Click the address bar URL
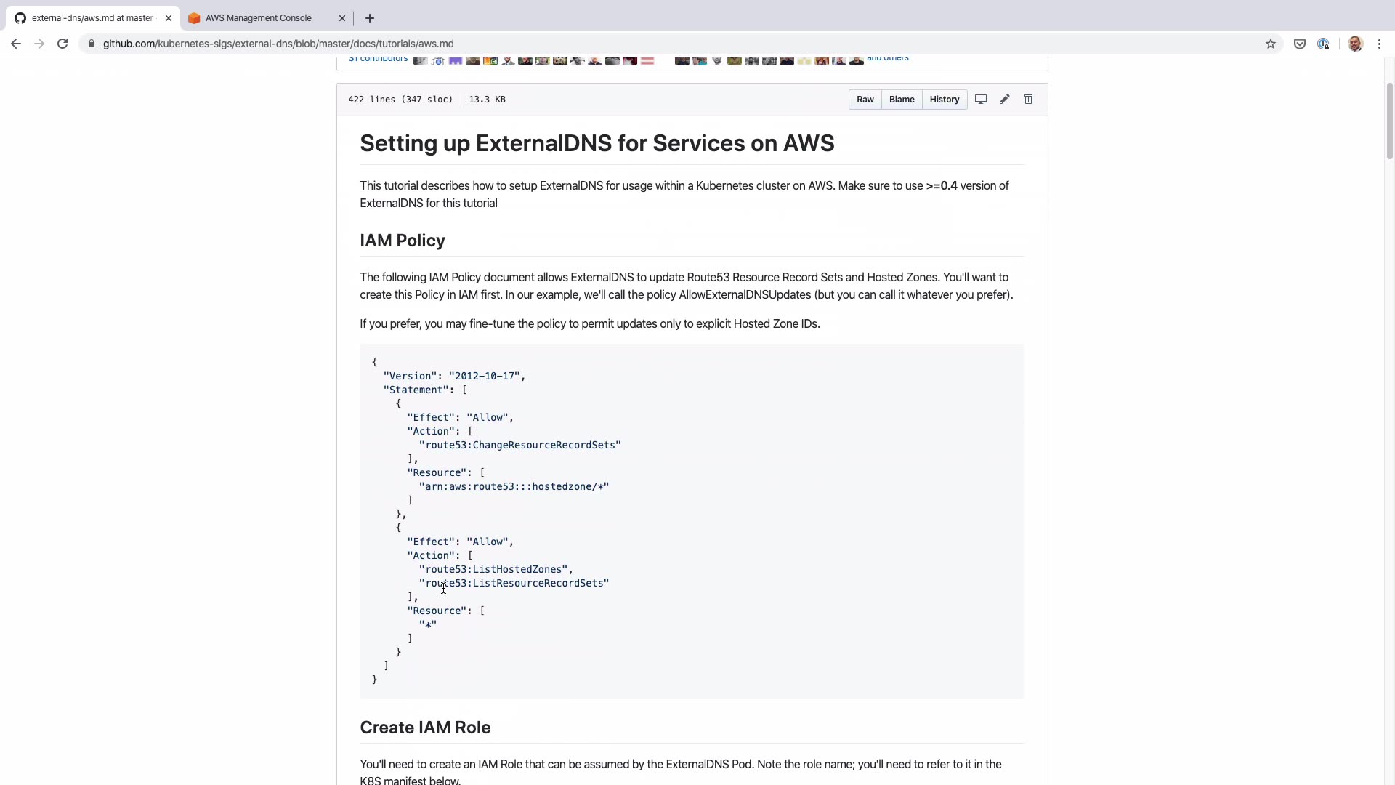The height and width of the screenshot is (785, 1395). [x=278, y=44]
